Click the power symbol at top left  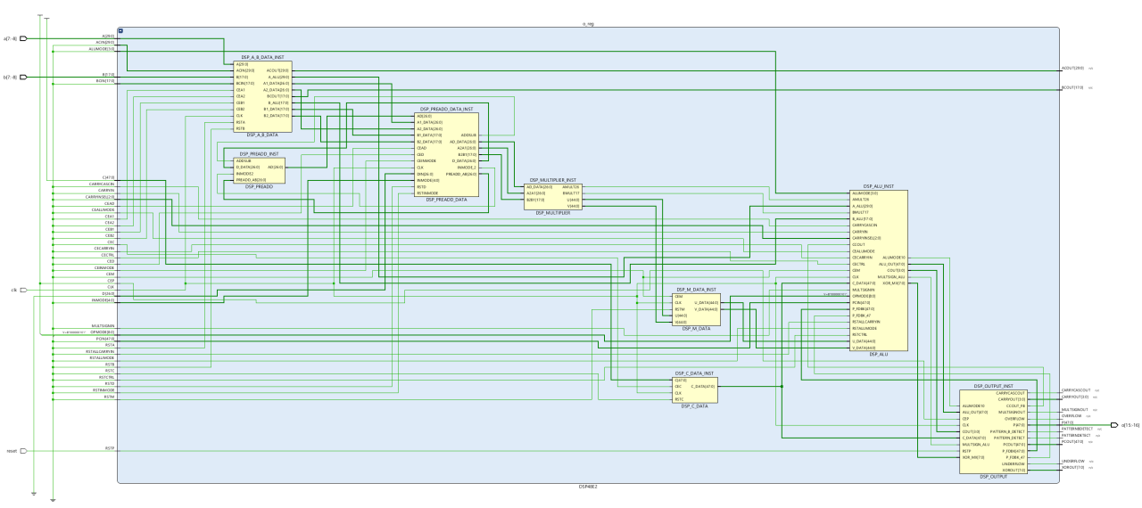pyautogui.click(x=41, y=15)
